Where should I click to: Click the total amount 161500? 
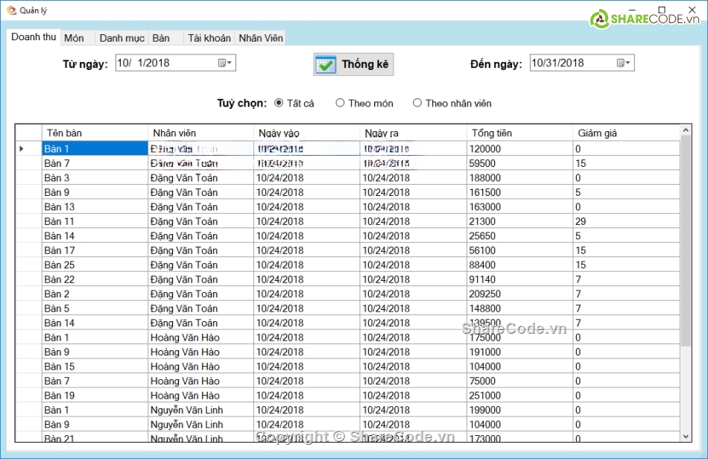tap(519, 192)
